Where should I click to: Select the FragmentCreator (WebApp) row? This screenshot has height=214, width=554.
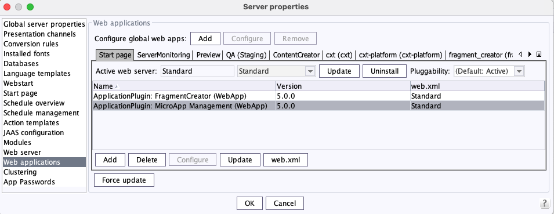(x=318, y=96)
